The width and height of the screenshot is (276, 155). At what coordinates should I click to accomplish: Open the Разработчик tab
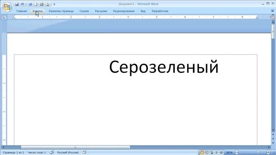click(x=160, y=11)
